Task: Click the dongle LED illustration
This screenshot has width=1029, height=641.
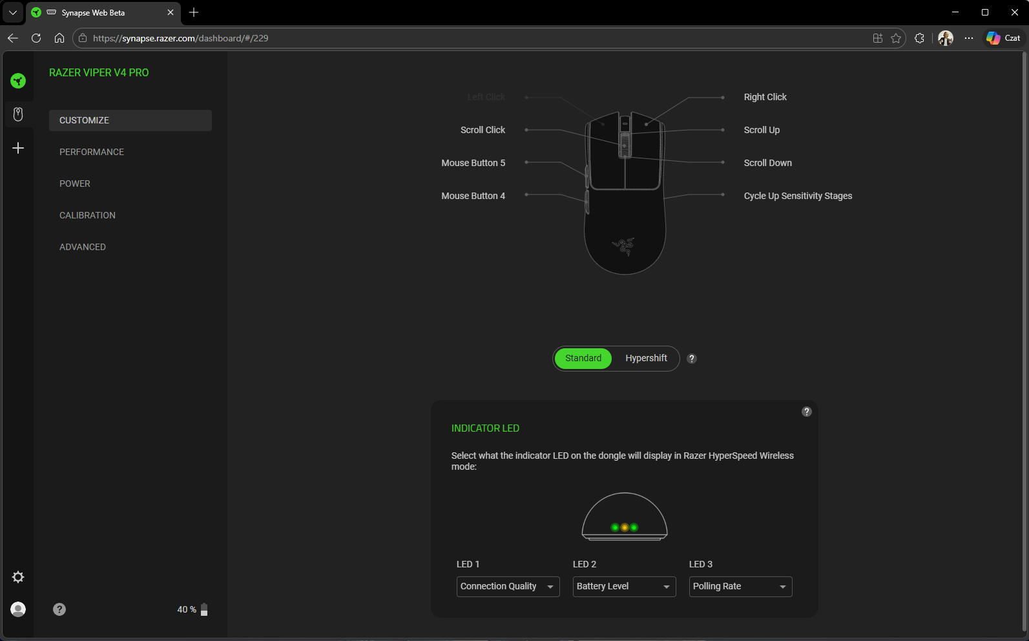Action: point(624,516)
